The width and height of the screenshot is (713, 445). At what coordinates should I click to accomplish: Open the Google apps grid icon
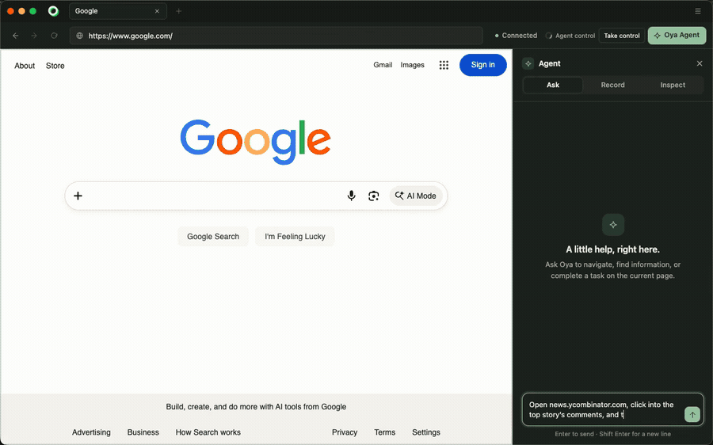click(x=444, y=65)
